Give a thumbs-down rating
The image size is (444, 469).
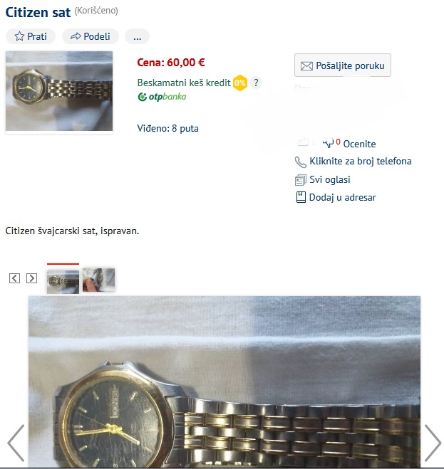[x=328, y=142]
